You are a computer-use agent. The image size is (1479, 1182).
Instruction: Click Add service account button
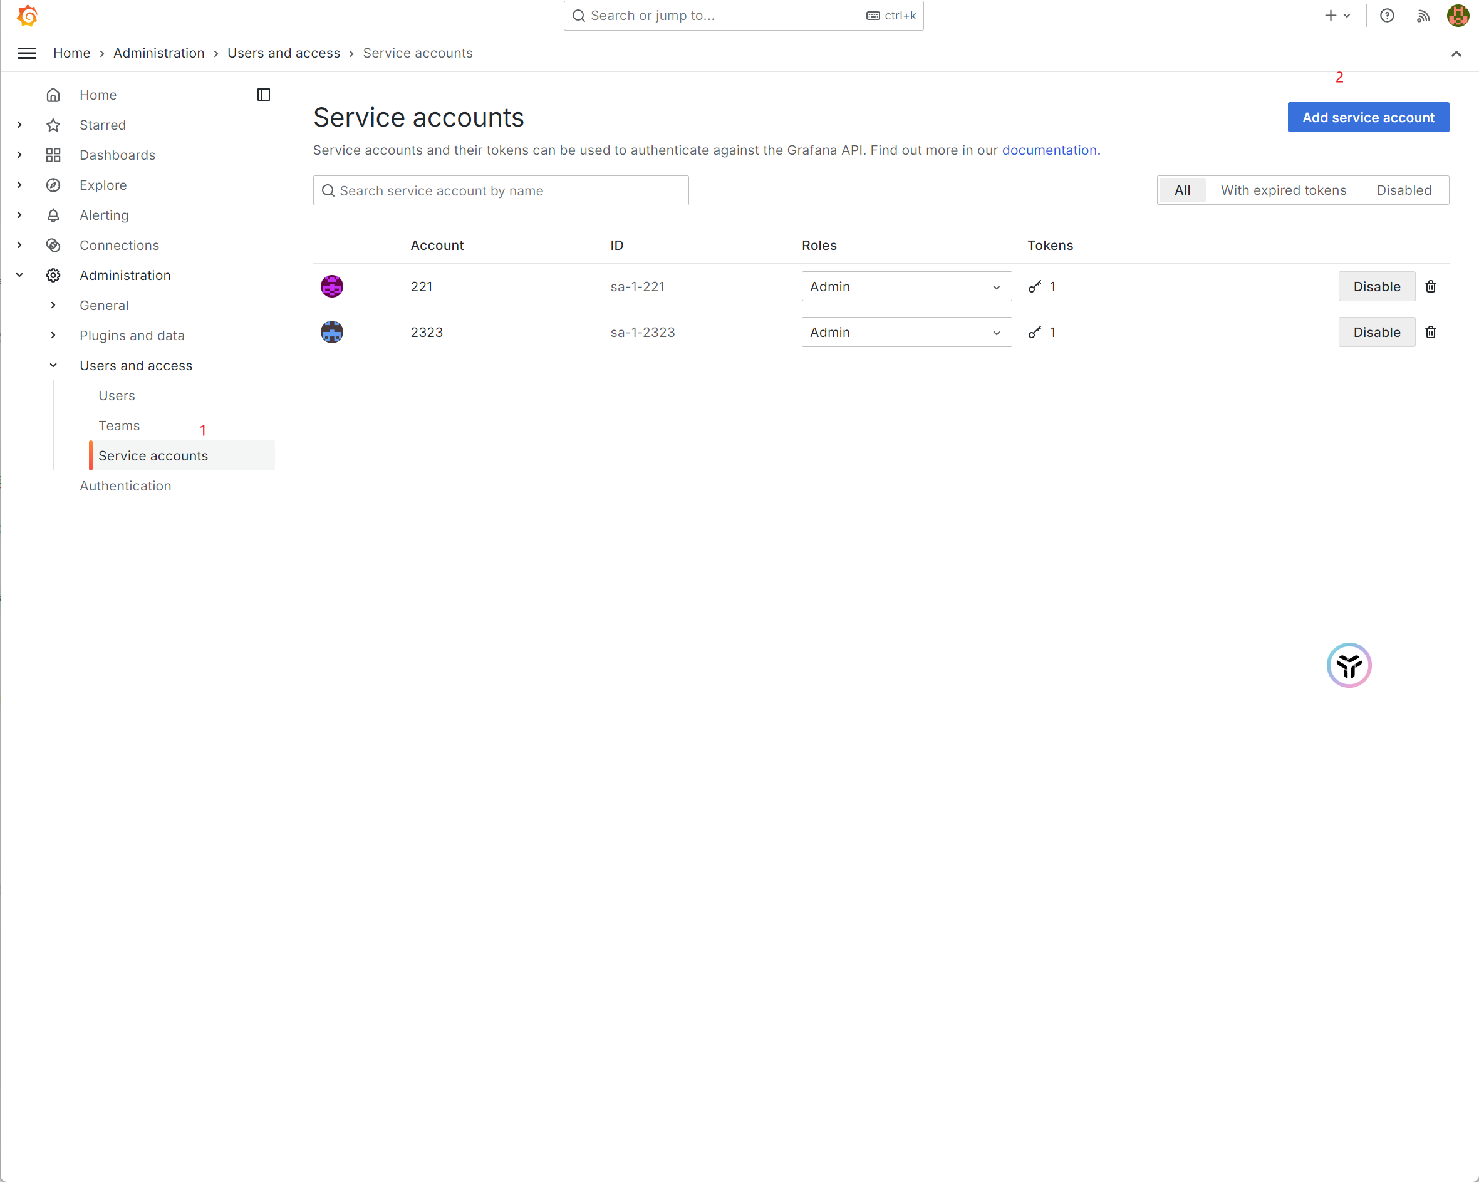click(1367, 117)
